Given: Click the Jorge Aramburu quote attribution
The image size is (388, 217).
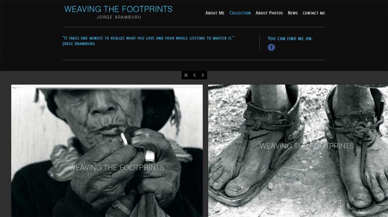Looking at the screenshot, I should pyautogui.click(x=79, y=44).
